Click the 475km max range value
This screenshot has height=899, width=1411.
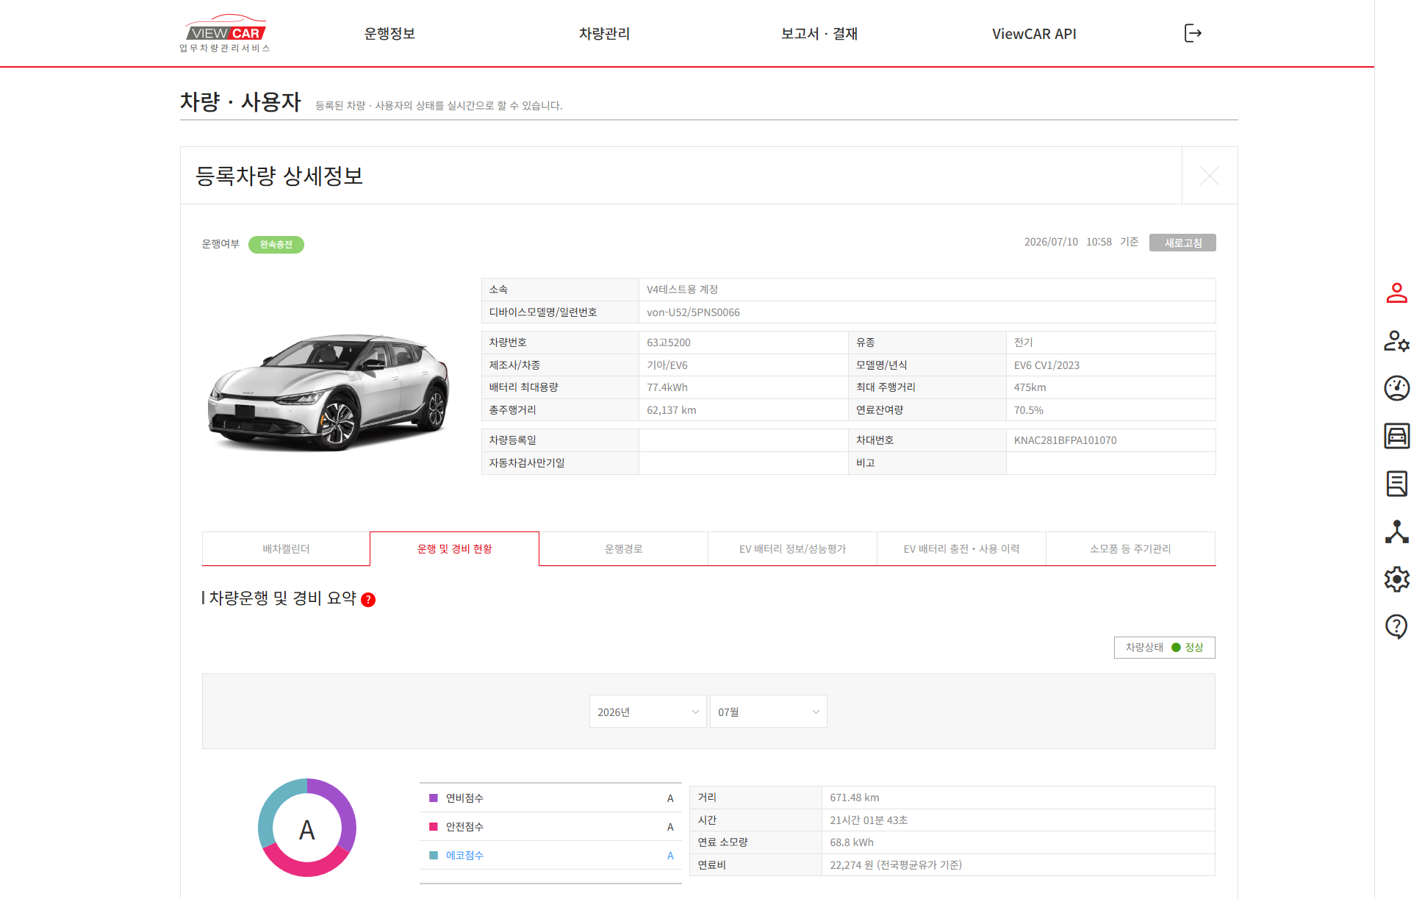tap(1030, 387)
